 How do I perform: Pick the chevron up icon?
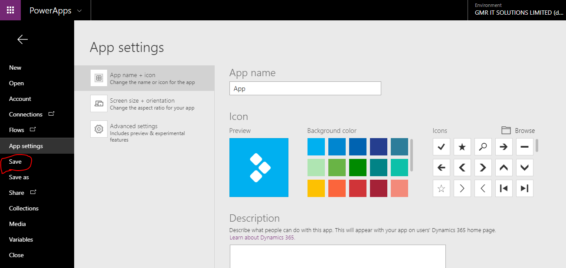(x=504, y=168)
